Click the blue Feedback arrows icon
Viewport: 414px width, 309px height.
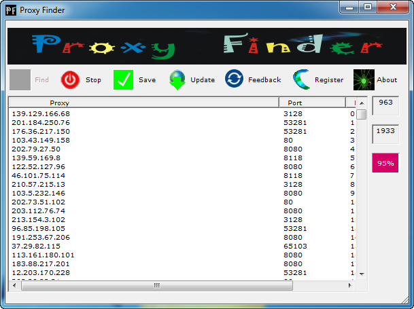coord(235,79)
